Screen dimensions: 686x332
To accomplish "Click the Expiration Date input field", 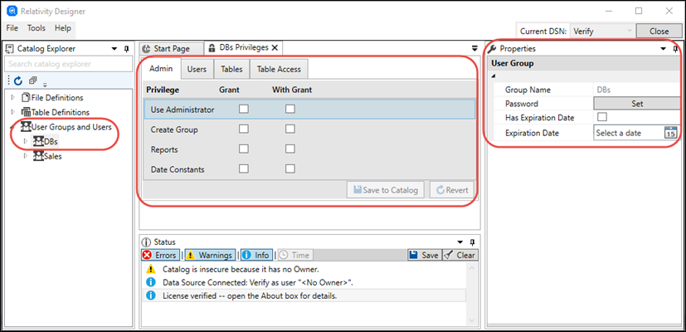I will 629,133.
